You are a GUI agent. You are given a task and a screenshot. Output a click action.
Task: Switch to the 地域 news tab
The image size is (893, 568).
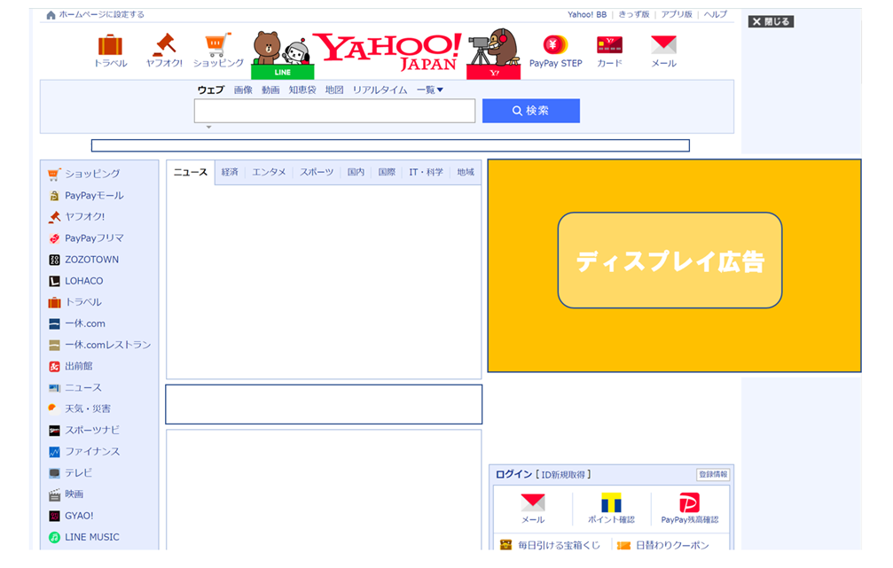pos(466,172)
